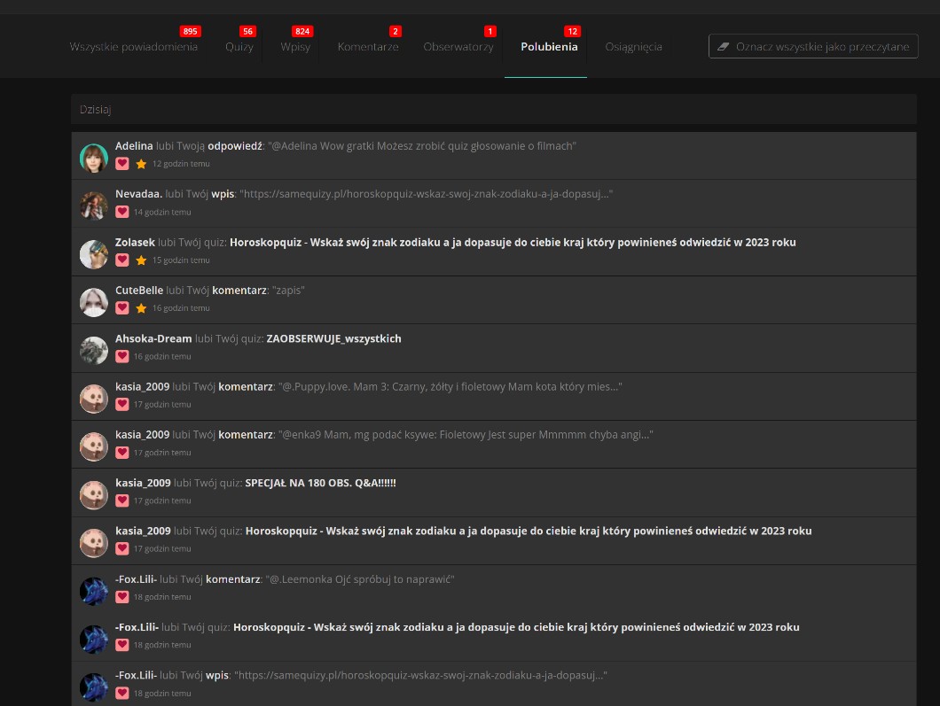
Task: Click eraser icon in mark-all-read button
Action: 722,47
